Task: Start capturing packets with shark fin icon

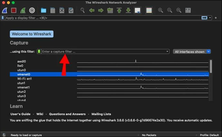Action: [x=5, y=11]
